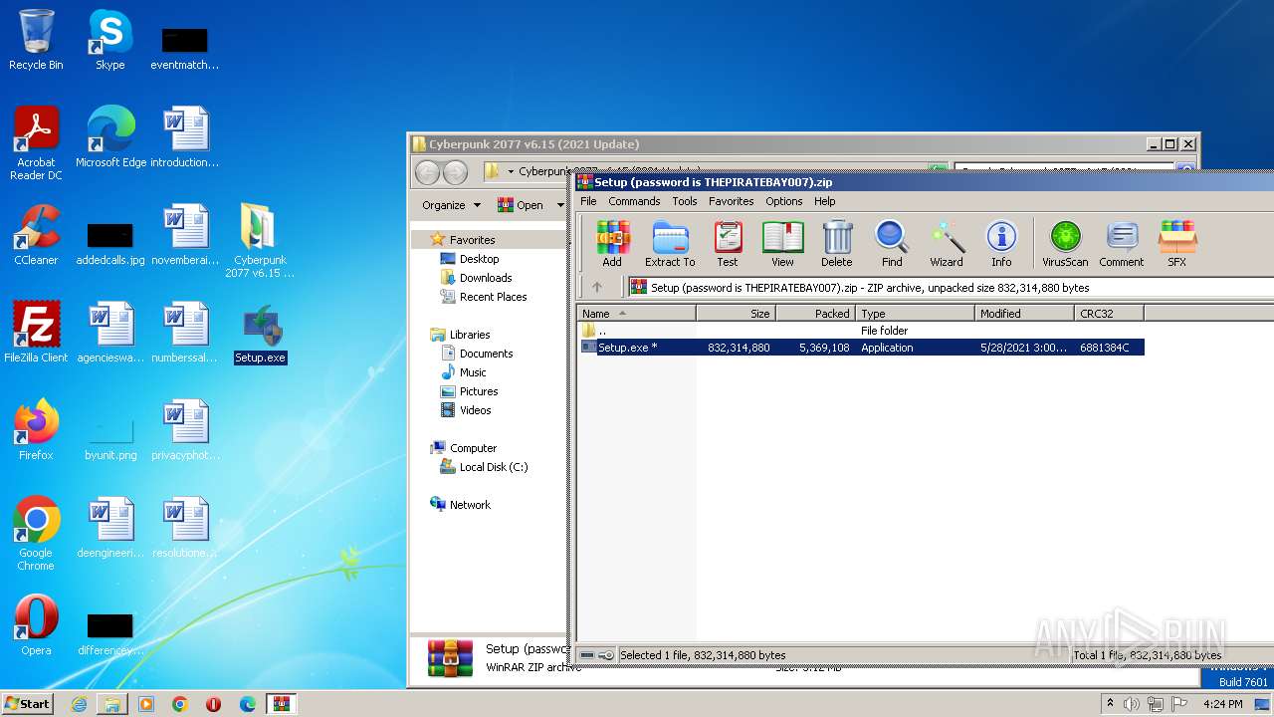Open Documents library
This screenshot has height=717, width=1274.
[x=486, y=354]
